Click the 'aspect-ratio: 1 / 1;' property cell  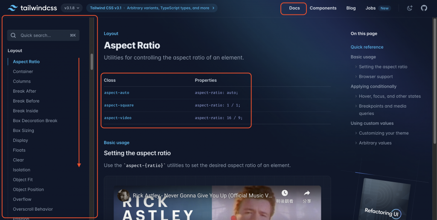(x=217, y=105)
